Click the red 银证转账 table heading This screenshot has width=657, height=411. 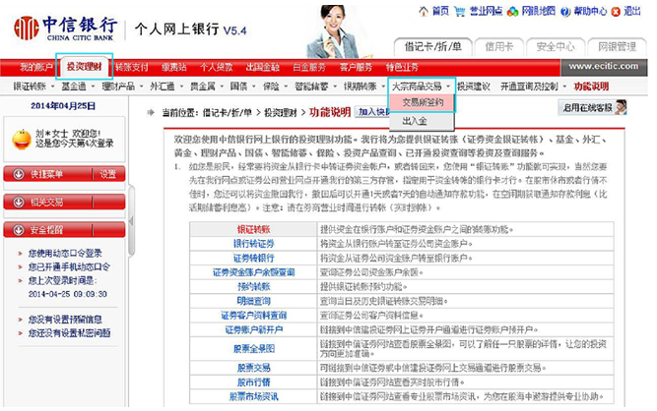pos(253,229)
